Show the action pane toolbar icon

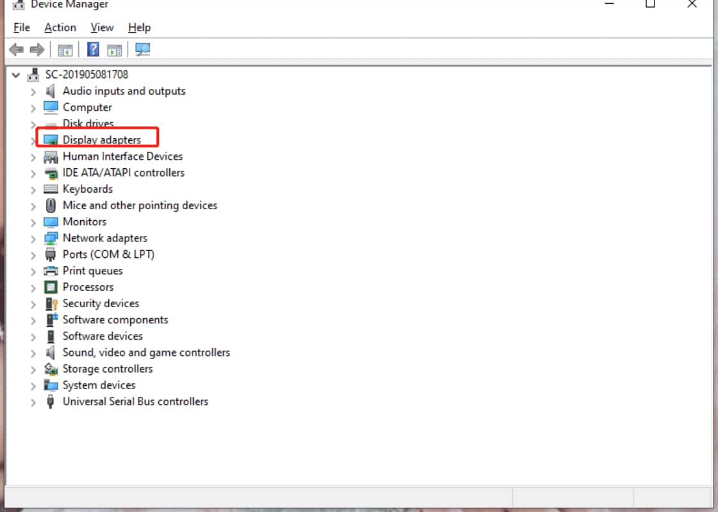114,49
